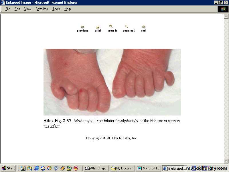
Task: Open the Help menu
Action: click(68, 9)
